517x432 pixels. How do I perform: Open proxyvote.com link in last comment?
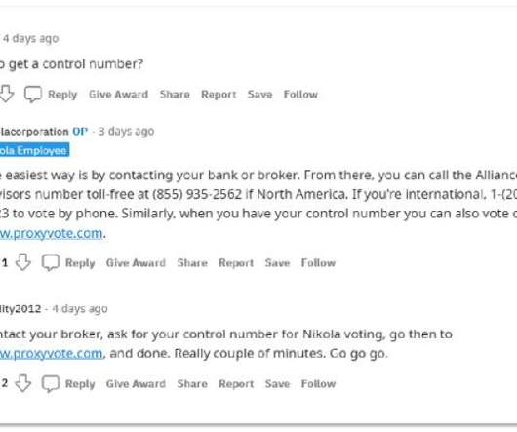point(51,354)
